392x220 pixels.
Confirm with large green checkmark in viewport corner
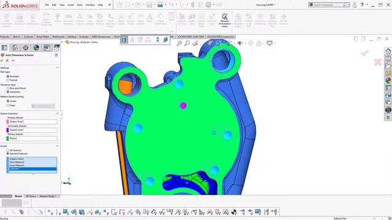click(x=365, y=53)
